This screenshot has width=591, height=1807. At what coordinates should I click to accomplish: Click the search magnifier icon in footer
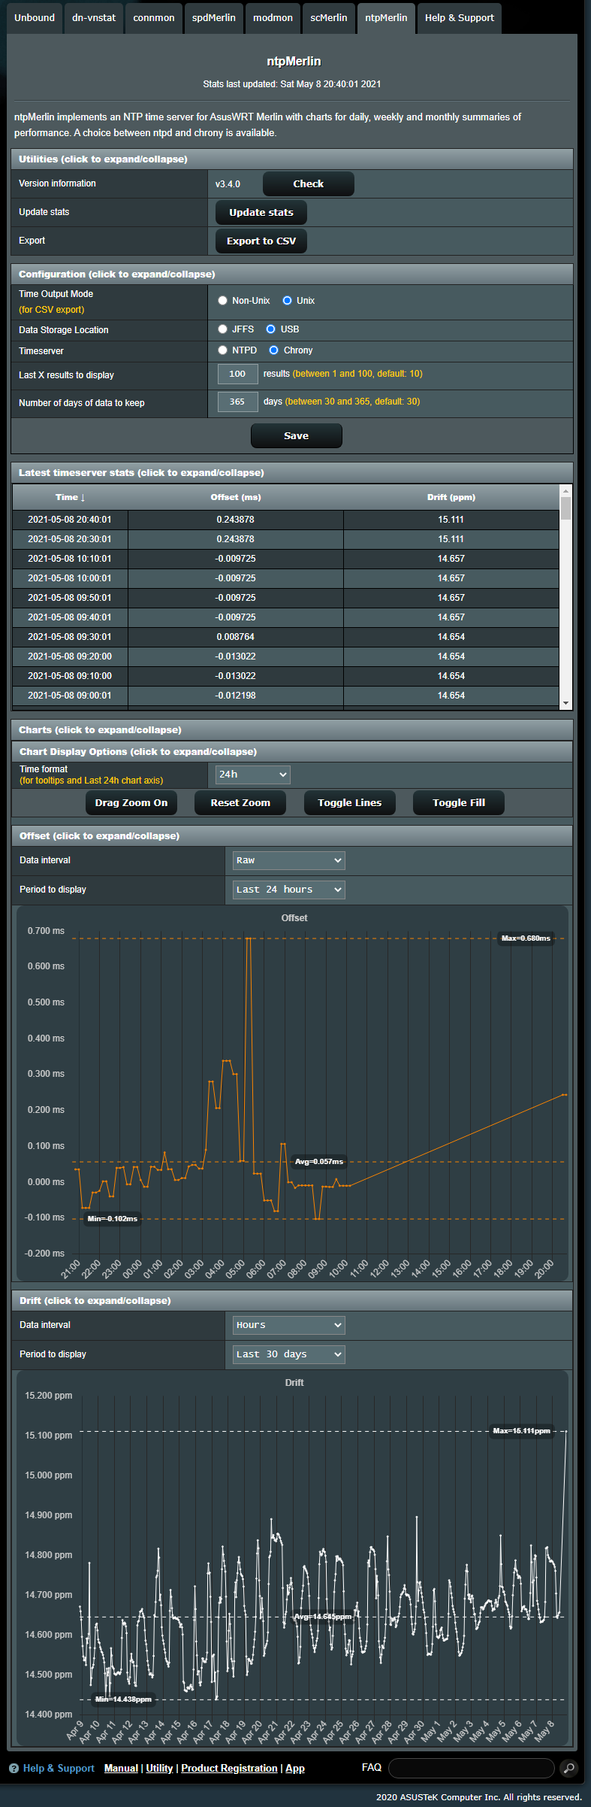(569, 1768)
